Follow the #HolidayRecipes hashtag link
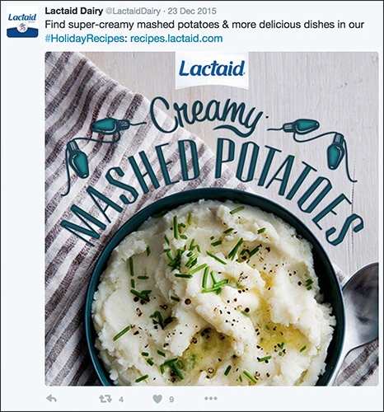This screenshot has height=412, width=384. coord(85,39)
